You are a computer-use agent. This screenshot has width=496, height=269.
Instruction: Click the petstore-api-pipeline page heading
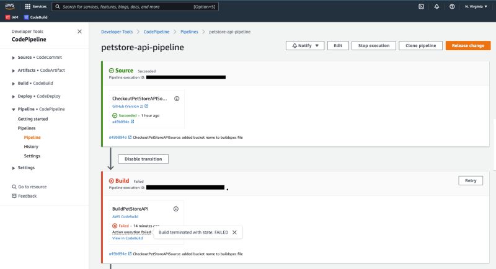click(x=143, y=47)
